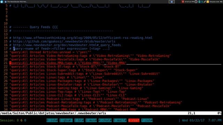
Task: Click the Linux-Subreddit query on line 24
Action: tap(85, 74)
